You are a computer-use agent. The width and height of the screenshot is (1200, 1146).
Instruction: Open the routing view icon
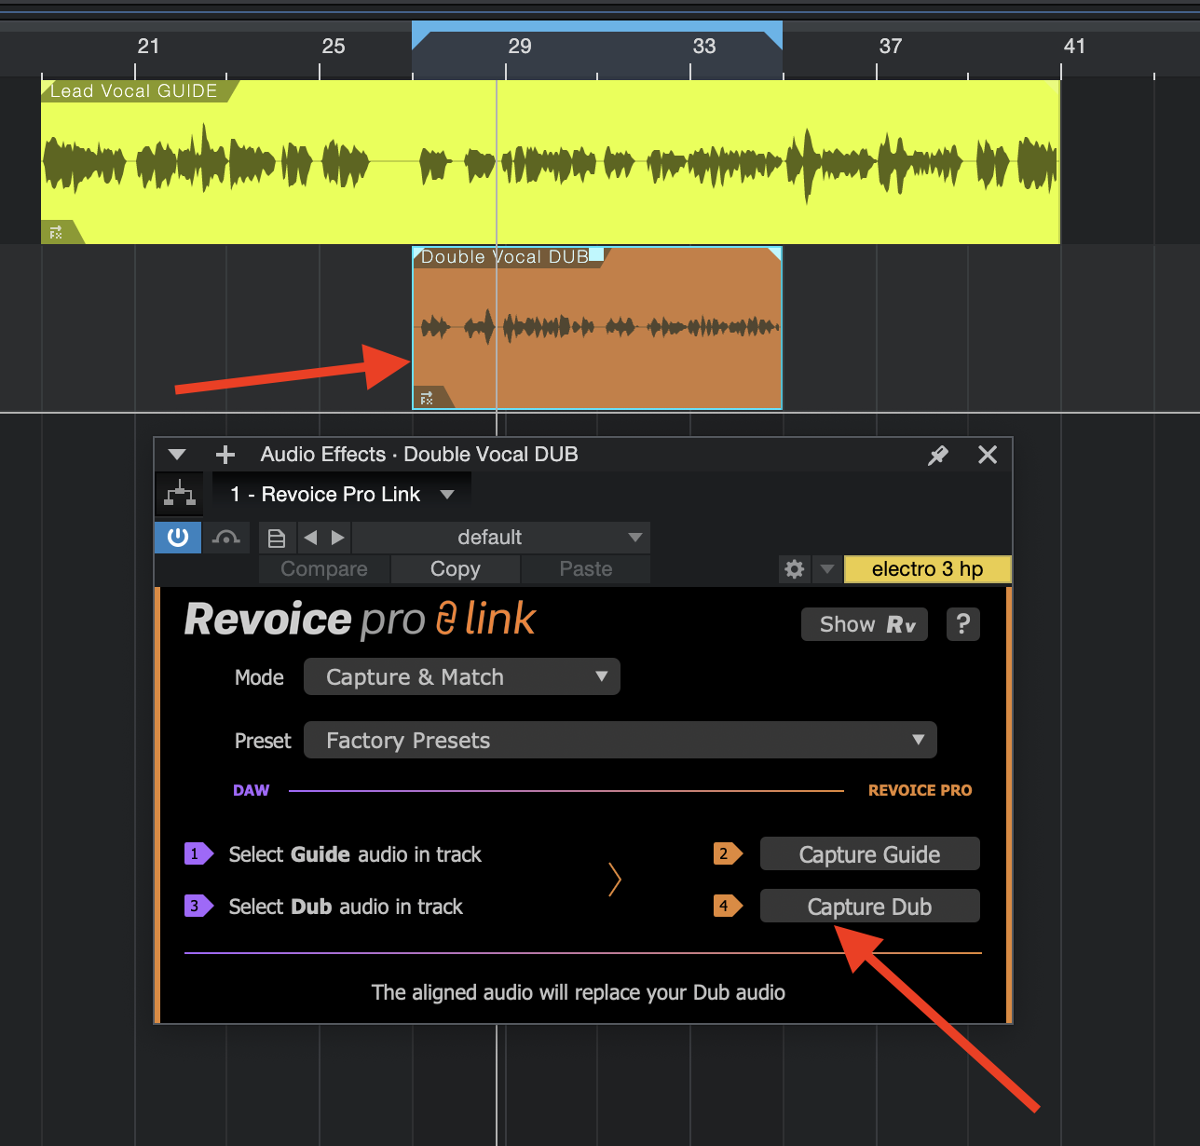179,494
